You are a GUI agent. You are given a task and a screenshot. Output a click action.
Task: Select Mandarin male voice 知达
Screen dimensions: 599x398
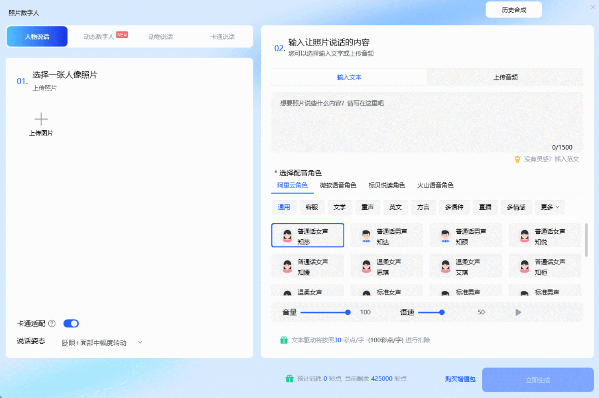386,235
